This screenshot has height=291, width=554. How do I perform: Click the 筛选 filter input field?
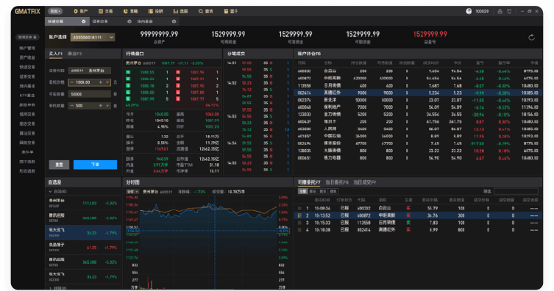(x=516, y=191)
